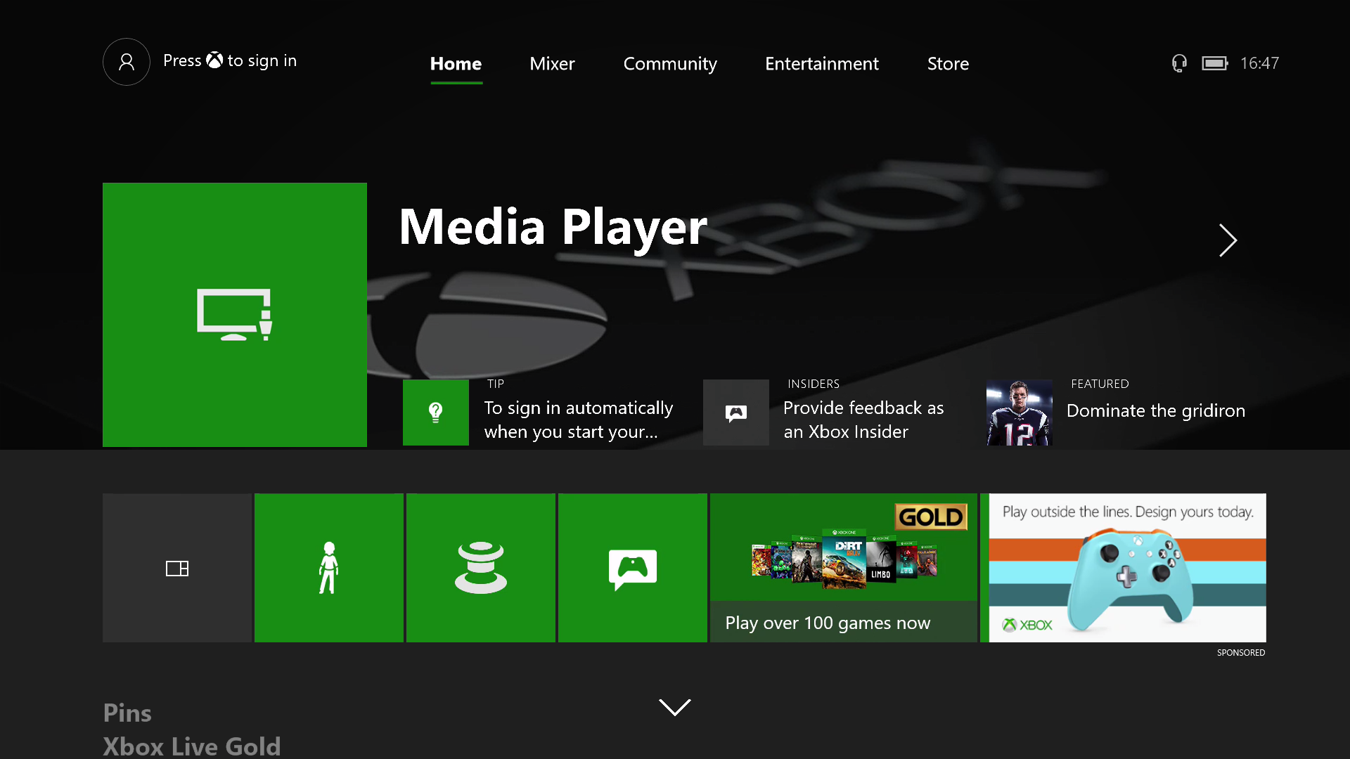The height and width of the screenshot is (759, 1350).
Task: Open the Xbox Insider speech bubble icon
Action: [x=735, y=412]
